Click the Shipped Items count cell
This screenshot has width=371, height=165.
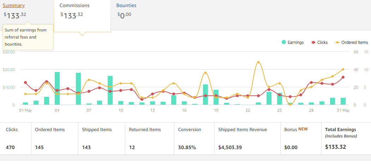click(102, 139)
